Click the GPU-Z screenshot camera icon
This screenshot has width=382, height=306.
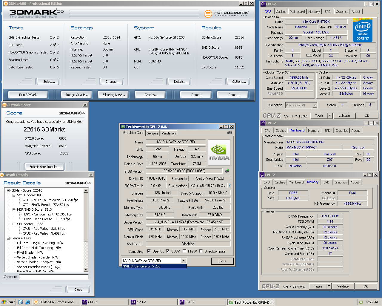pyautogui.click(x=229, y=133)
